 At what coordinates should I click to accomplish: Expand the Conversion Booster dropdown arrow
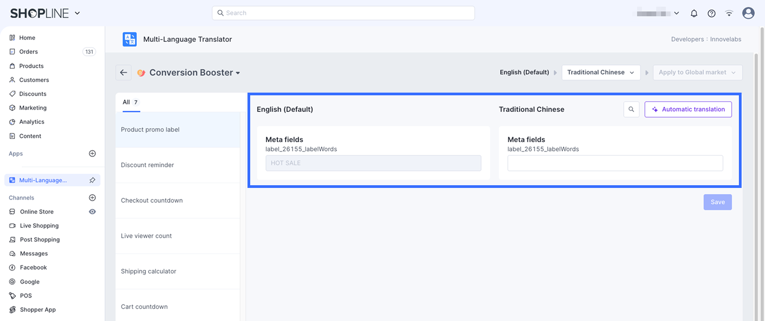pyautogui.click(x=238, y=73)
